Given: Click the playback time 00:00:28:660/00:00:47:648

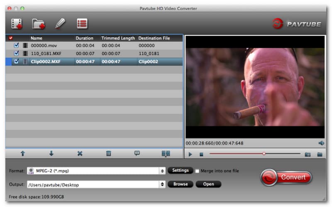Looking at the screenshot, I should (215, 143).
